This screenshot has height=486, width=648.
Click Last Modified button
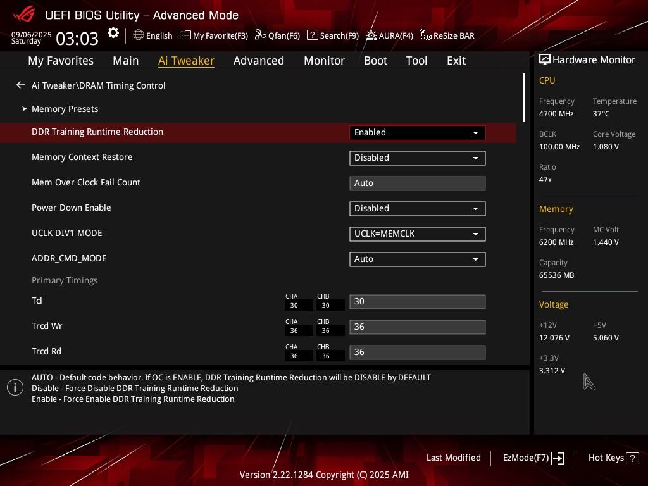click(453, 458)
